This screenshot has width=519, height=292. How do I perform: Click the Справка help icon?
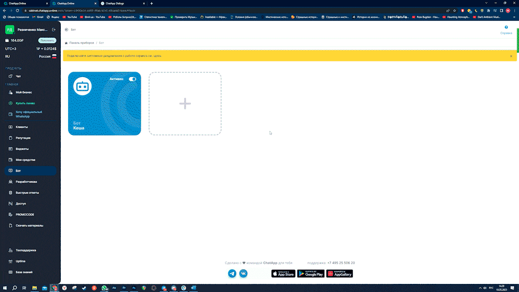click(506, 28)
